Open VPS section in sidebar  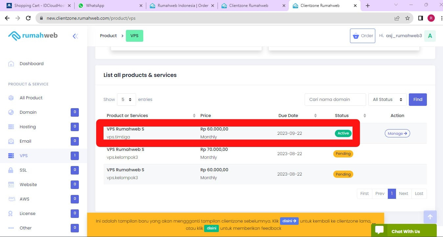click(x=24, y=156)
